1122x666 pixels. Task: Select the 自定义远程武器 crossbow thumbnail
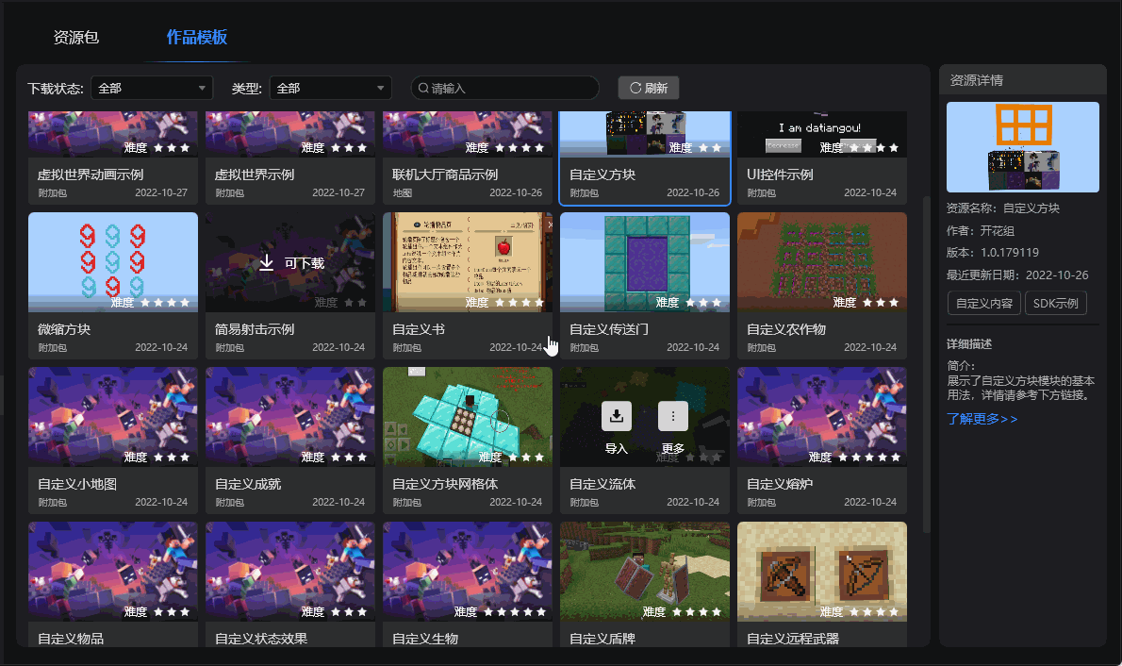point(822,572)
